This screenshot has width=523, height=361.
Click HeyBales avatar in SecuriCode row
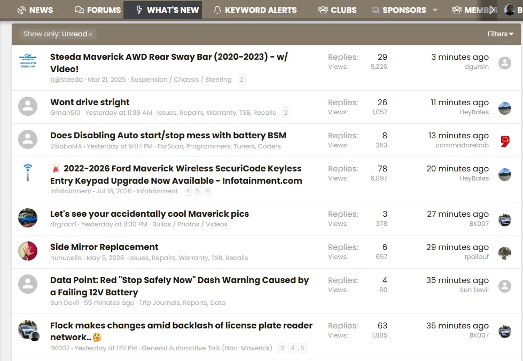point(505,175)
